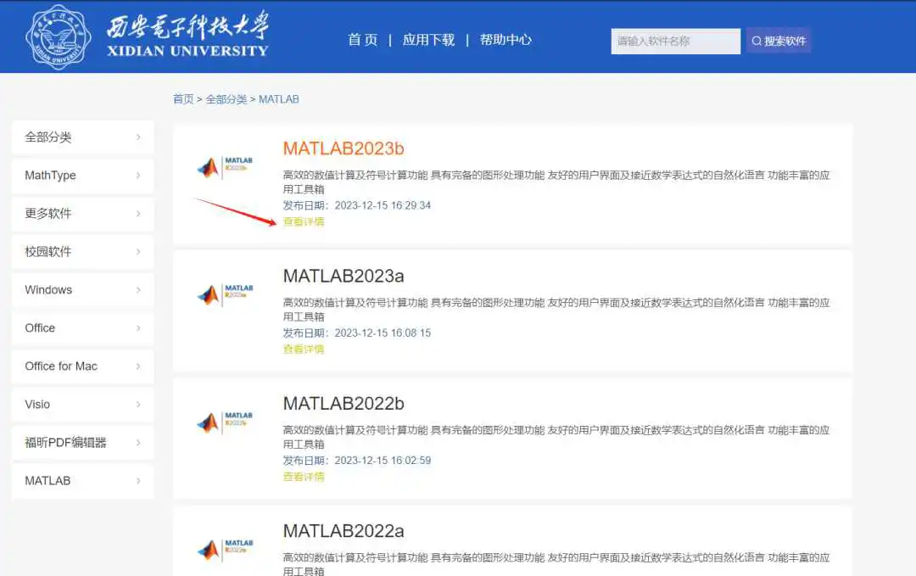Expand chevron beside 更多软件
This screenshot has height=576, width=916.
coord(138,213)
